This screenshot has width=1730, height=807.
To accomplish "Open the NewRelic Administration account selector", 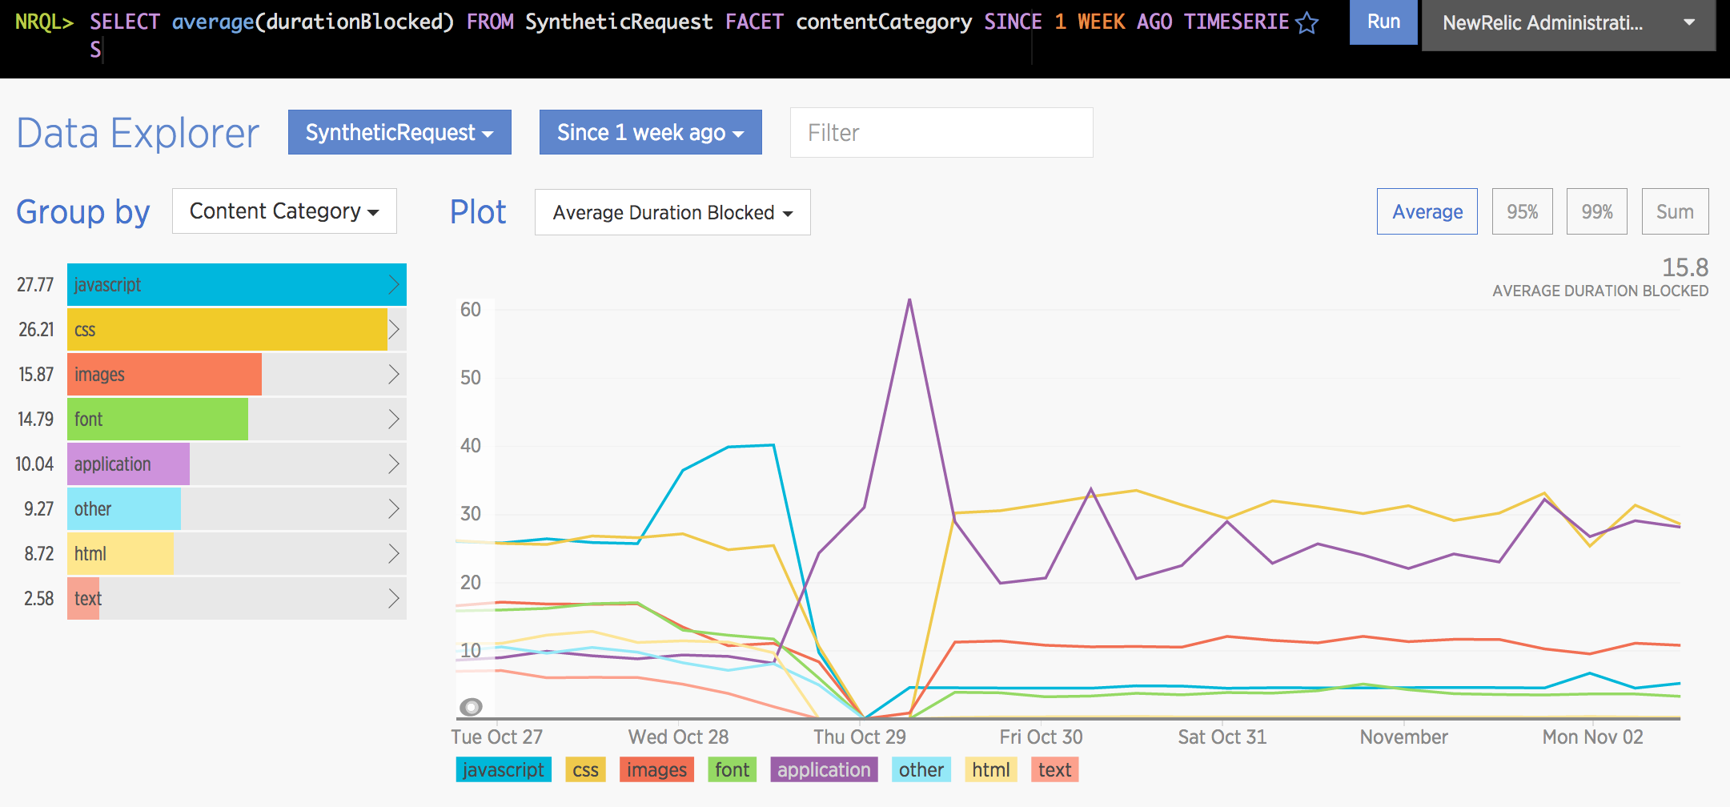I will point(1567,23).
